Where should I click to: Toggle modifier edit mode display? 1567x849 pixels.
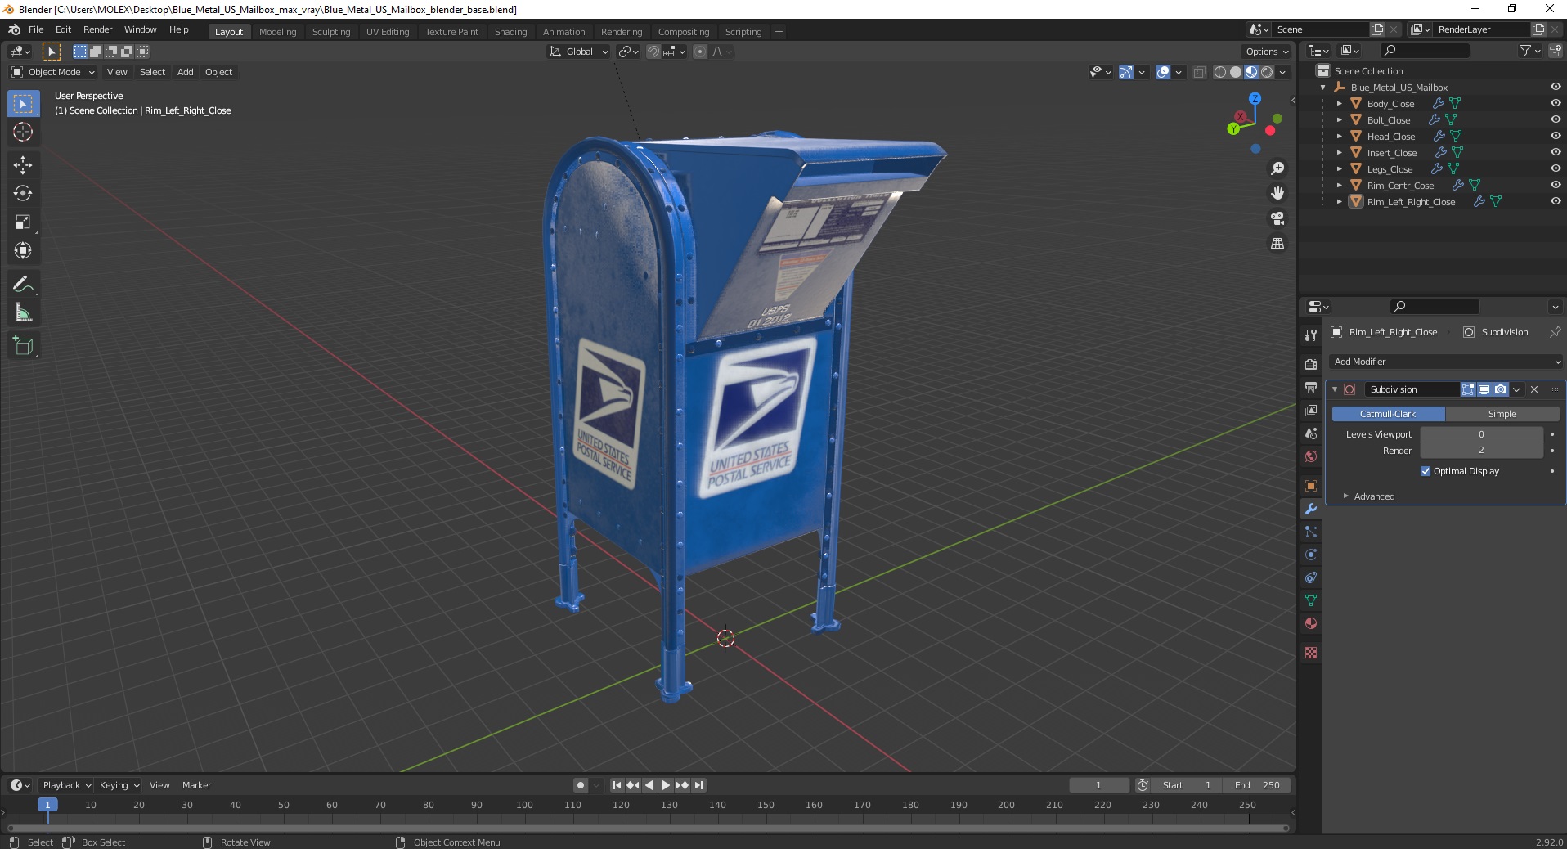tap(1468, 389)
